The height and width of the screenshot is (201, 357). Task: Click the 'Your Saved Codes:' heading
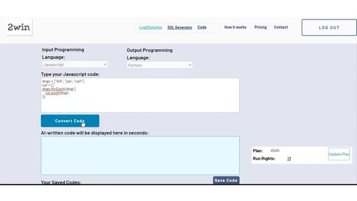click(61, 183)
